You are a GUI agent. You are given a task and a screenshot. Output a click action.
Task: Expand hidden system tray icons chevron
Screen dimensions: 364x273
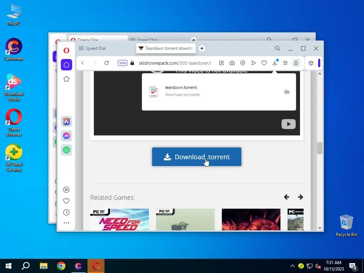pyautogui.click(x=293, y=266)
